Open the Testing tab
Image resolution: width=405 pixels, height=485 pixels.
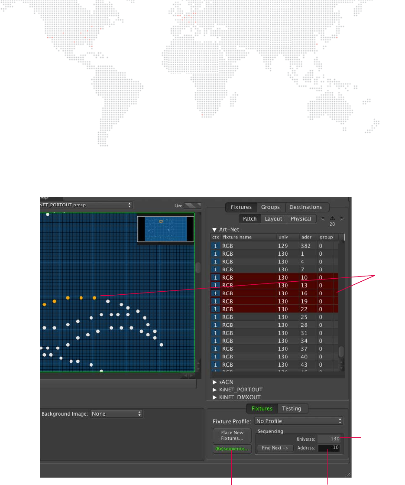292,409
